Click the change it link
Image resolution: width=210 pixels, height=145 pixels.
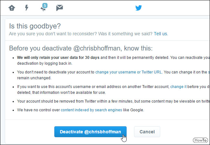pos(178,87)
